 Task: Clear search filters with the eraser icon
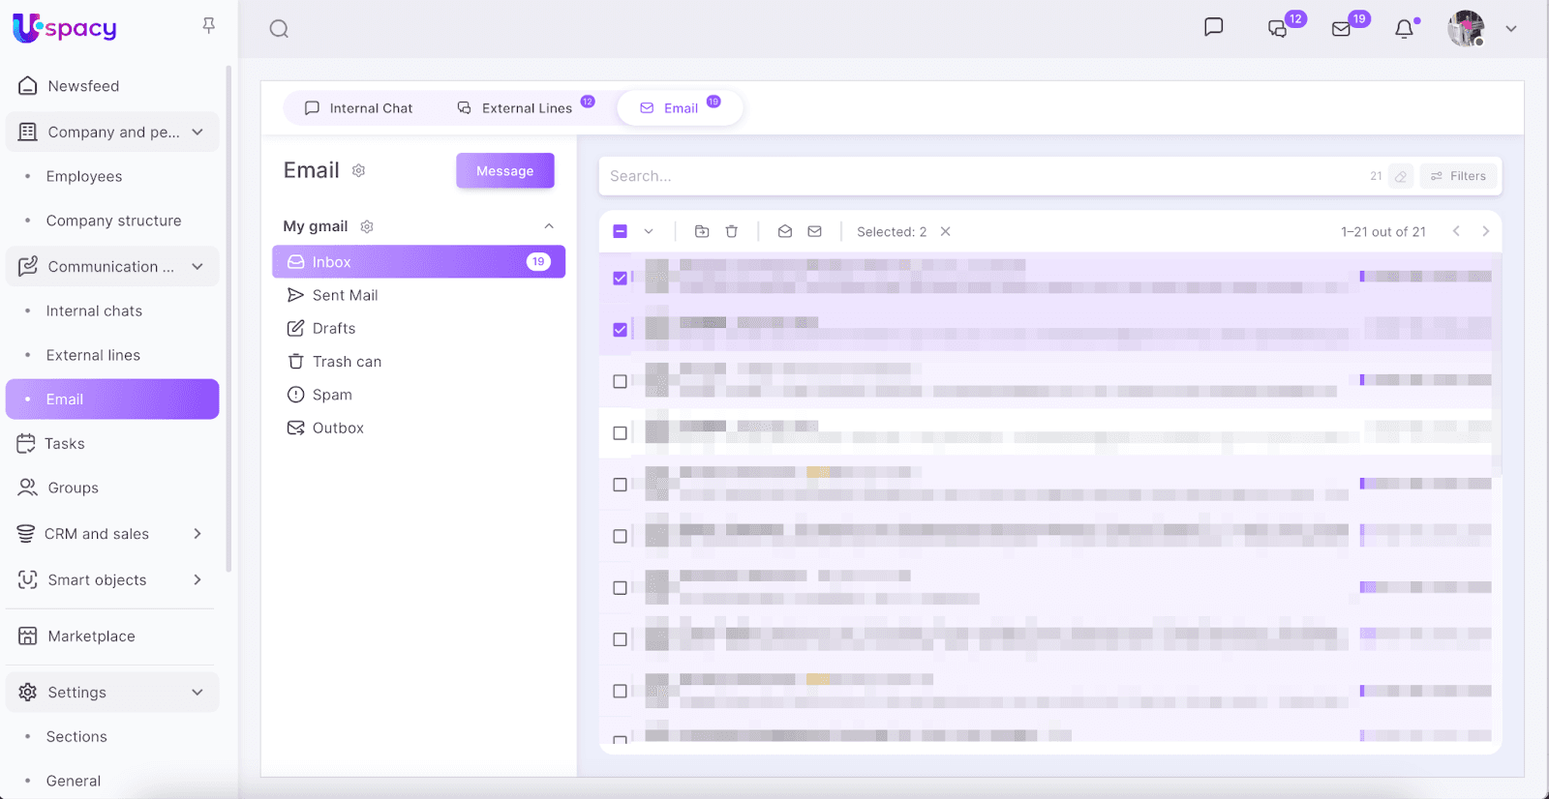click(1401, 176)
